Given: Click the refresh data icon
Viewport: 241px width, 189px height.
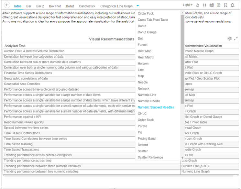Looking at the screenshot, I should point(198,6).
